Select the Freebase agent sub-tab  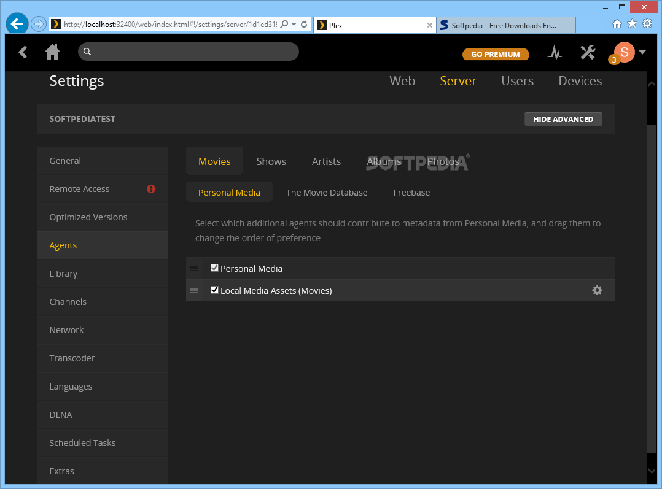(411, 193)
